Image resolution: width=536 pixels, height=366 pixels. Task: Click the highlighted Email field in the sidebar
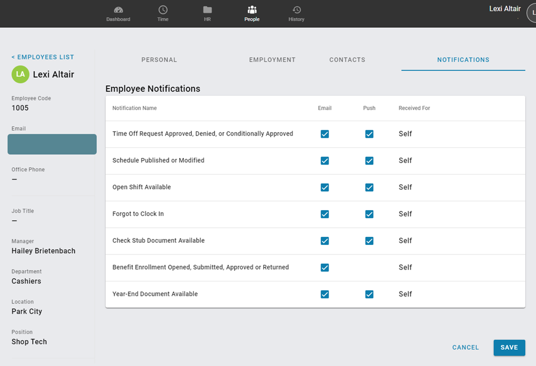point(51,144)
